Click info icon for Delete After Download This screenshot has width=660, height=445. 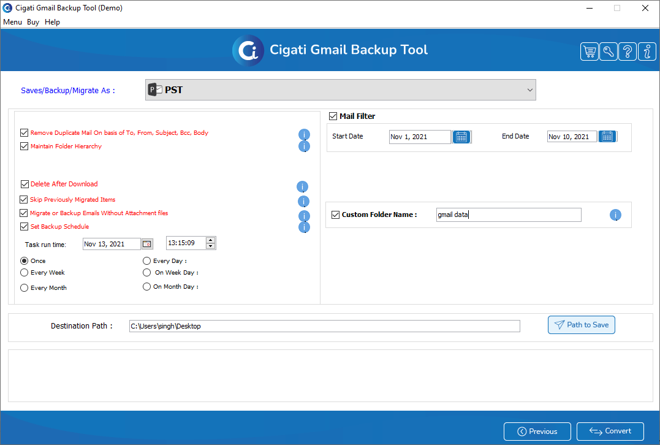point(302,186)
